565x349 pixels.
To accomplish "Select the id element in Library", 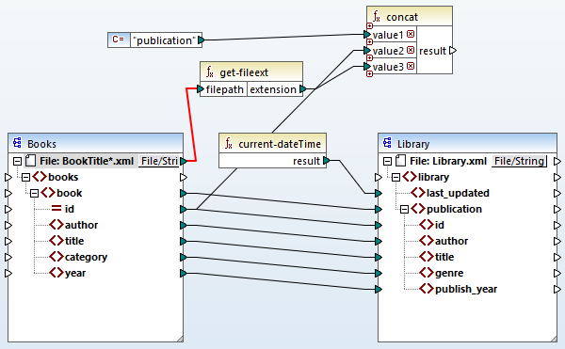I will [440, 225].
